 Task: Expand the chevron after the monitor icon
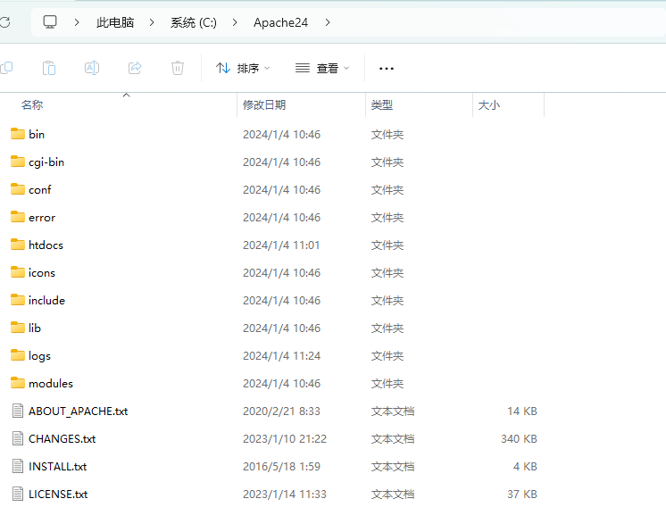(77, 22)
